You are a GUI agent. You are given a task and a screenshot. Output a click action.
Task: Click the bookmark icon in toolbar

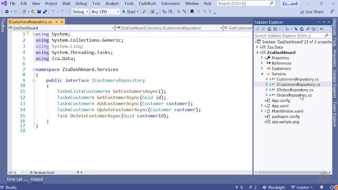click(x=192, y=12)
